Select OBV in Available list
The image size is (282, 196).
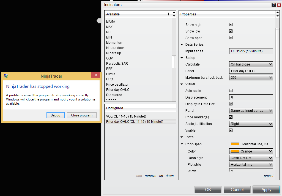[109, 58]
